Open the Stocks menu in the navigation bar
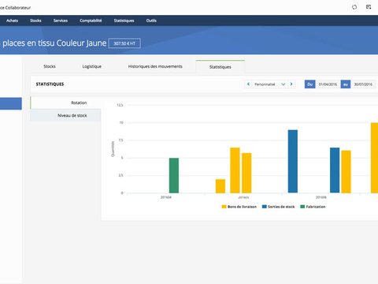378x284 pixels. point(35,21)
